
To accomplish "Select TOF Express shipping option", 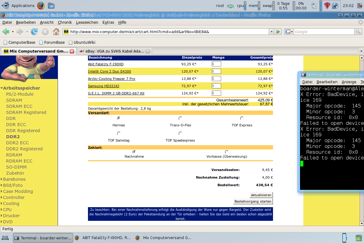I will (242, 118).
